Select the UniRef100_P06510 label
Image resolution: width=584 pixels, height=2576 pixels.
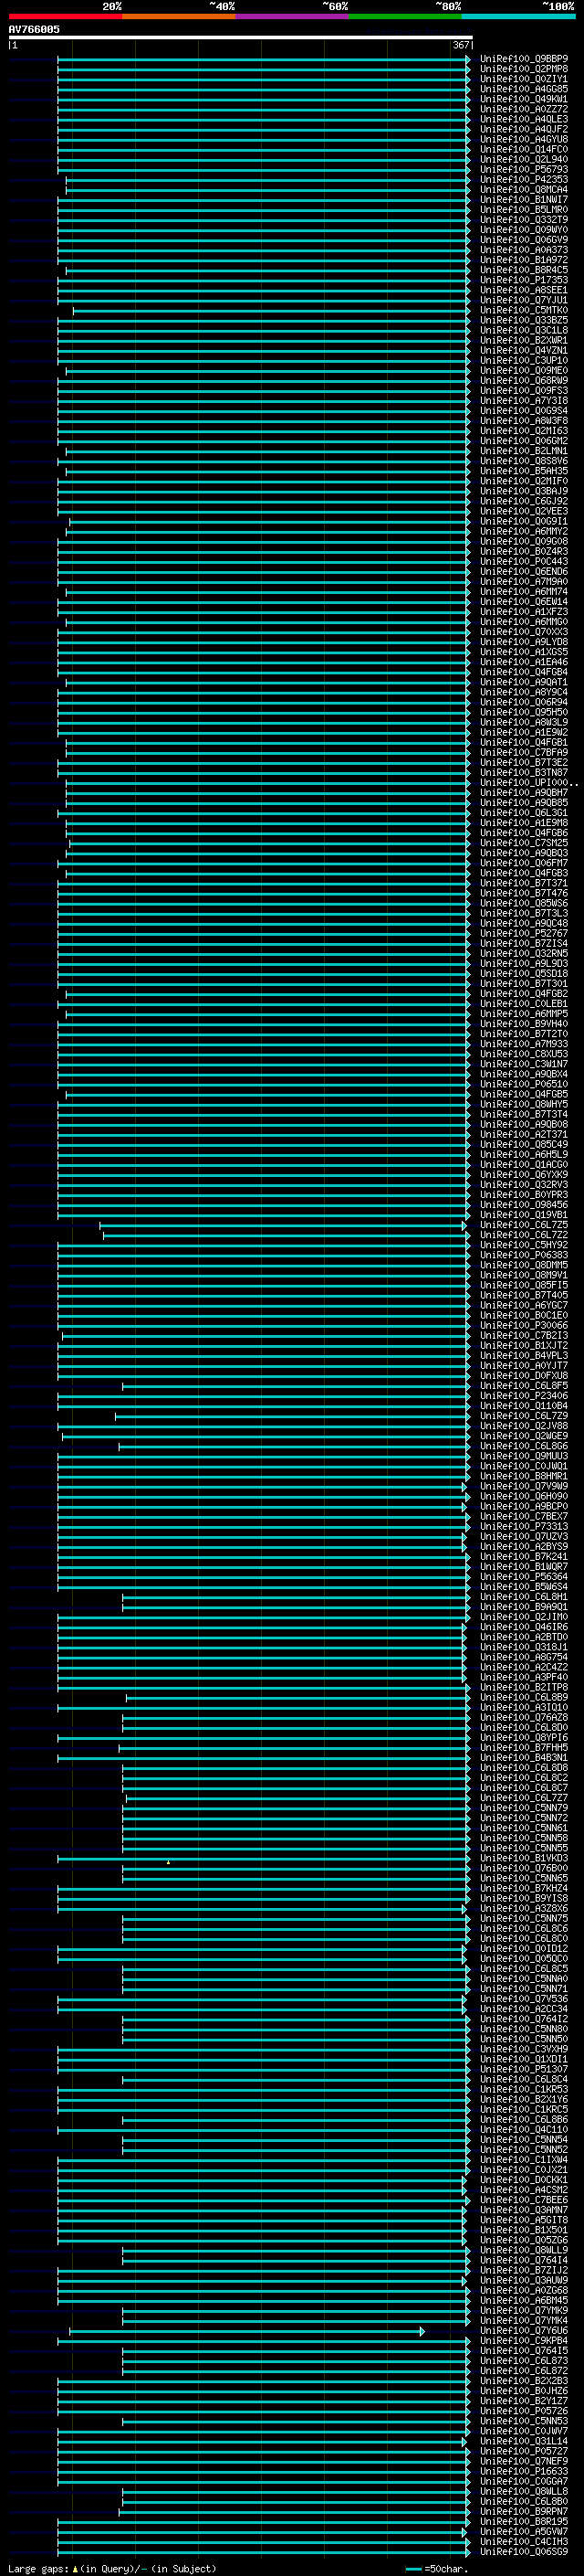tap(524, 1085)
